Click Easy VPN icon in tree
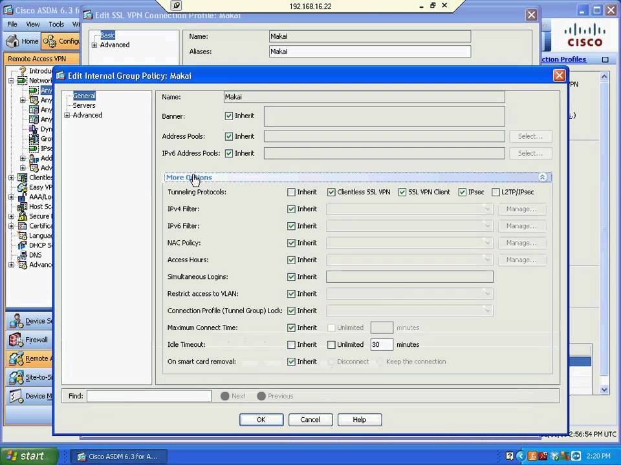 pos(23,187)
